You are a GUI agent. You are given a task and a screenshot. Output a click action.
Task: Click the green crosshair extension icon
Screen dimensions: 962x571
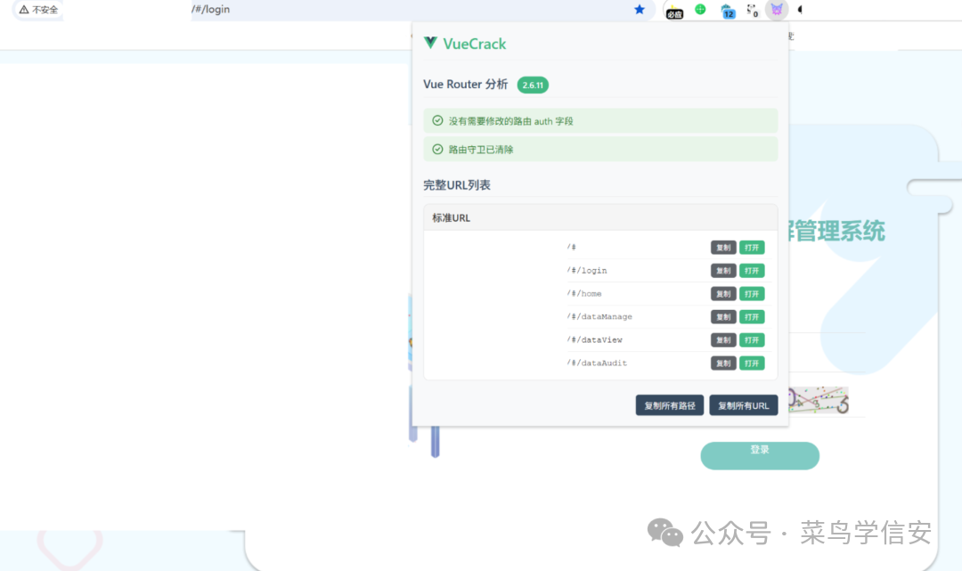click(700, 10)
